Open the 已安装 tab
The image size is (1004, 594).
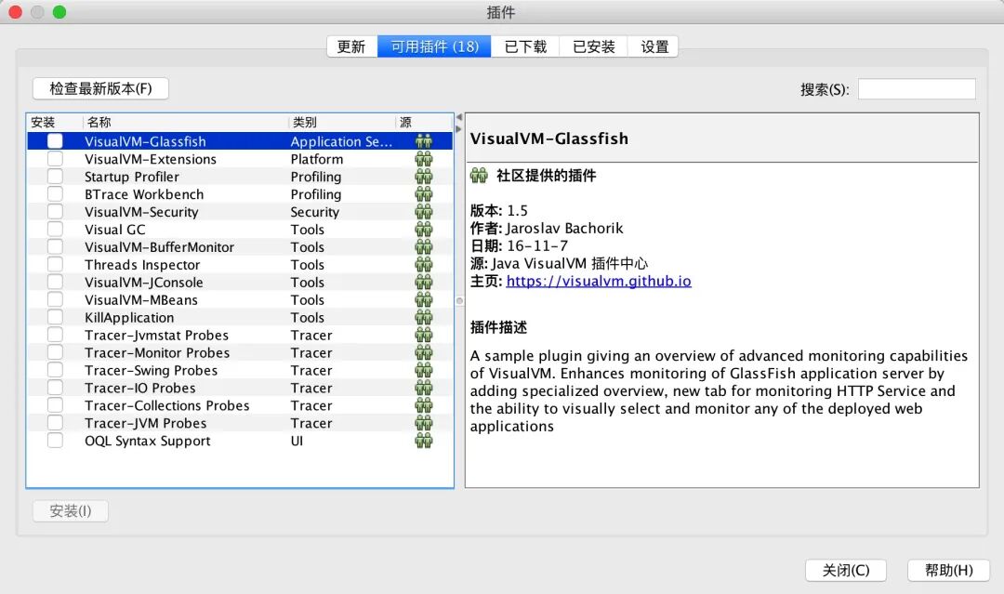593,46
